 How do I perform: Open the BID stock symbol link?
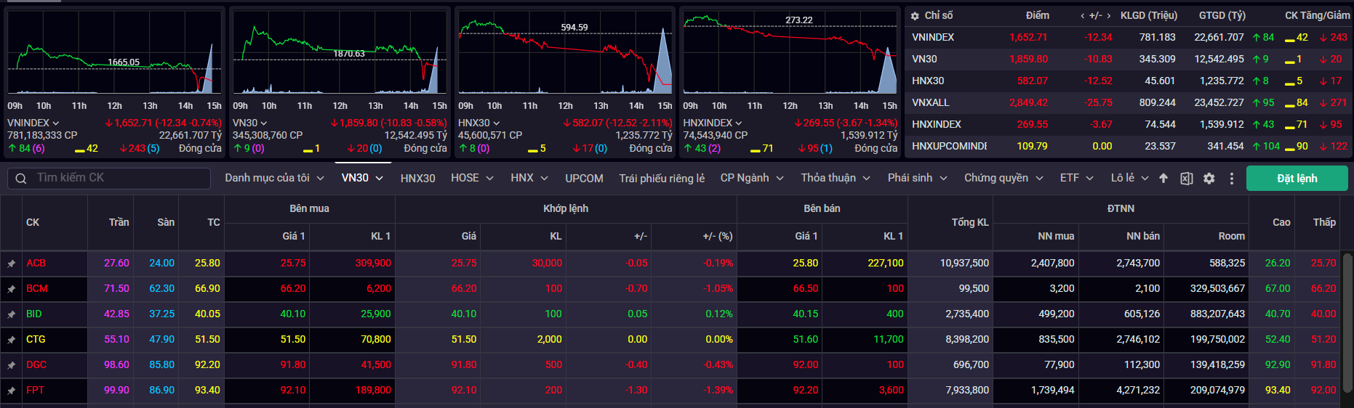coord(34,314)
